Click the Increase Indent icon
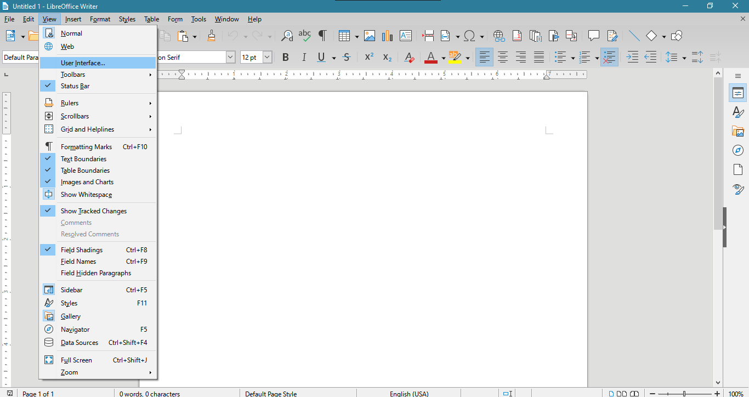 (632, 57)
